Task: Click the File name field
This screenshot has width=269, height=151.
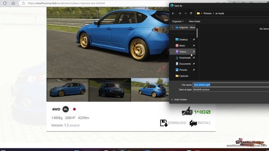Action: pyautogui.click(x=231, y=85)
